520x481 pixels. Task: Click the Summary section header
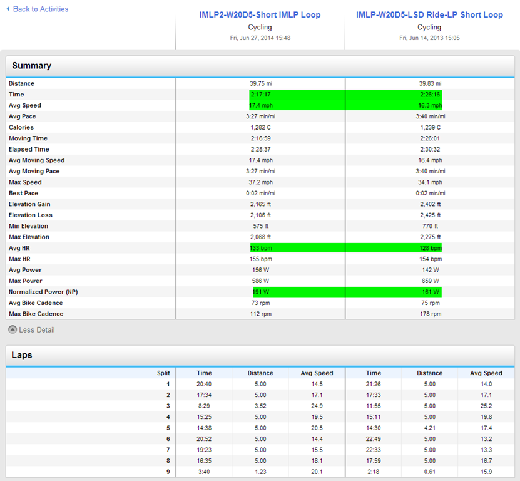[x=32, y=66]
